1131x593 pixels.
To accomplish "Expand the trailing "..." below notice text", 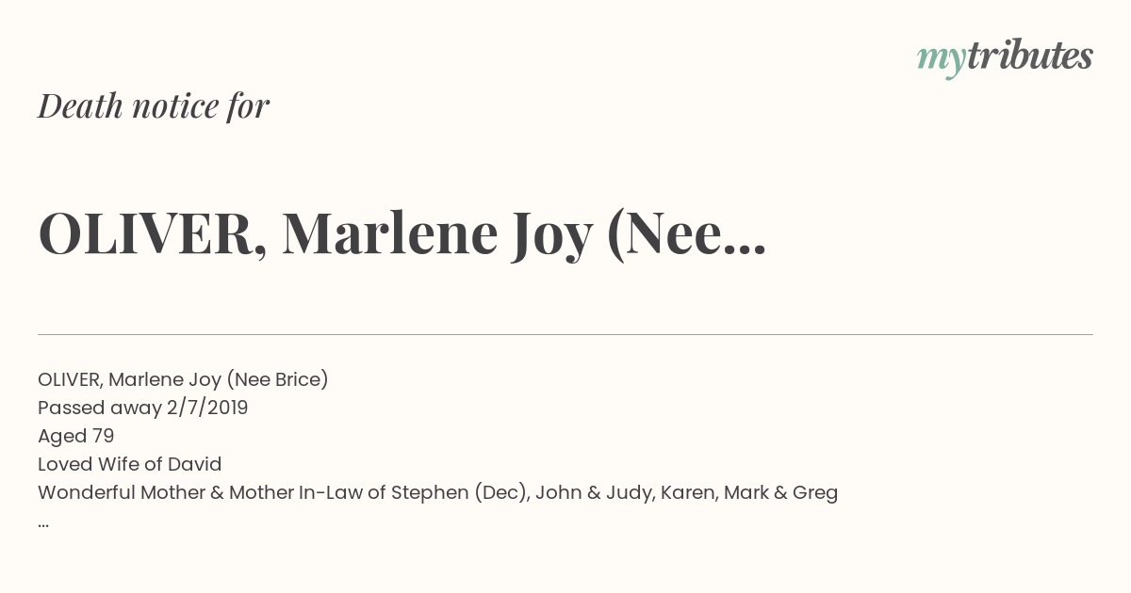I will click(x=43, y=524).
